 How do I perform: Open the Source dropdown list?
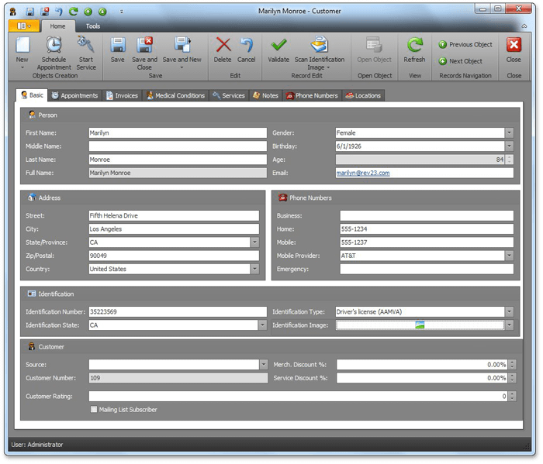coord(262,365)
